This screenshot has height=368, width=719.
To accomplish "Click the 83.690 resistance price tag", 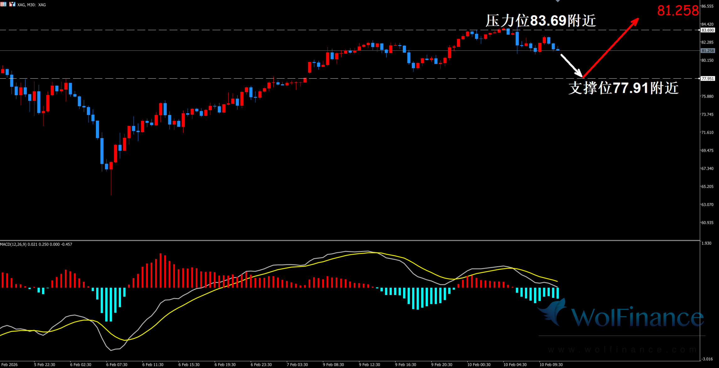I will click(x=708, y=30).
